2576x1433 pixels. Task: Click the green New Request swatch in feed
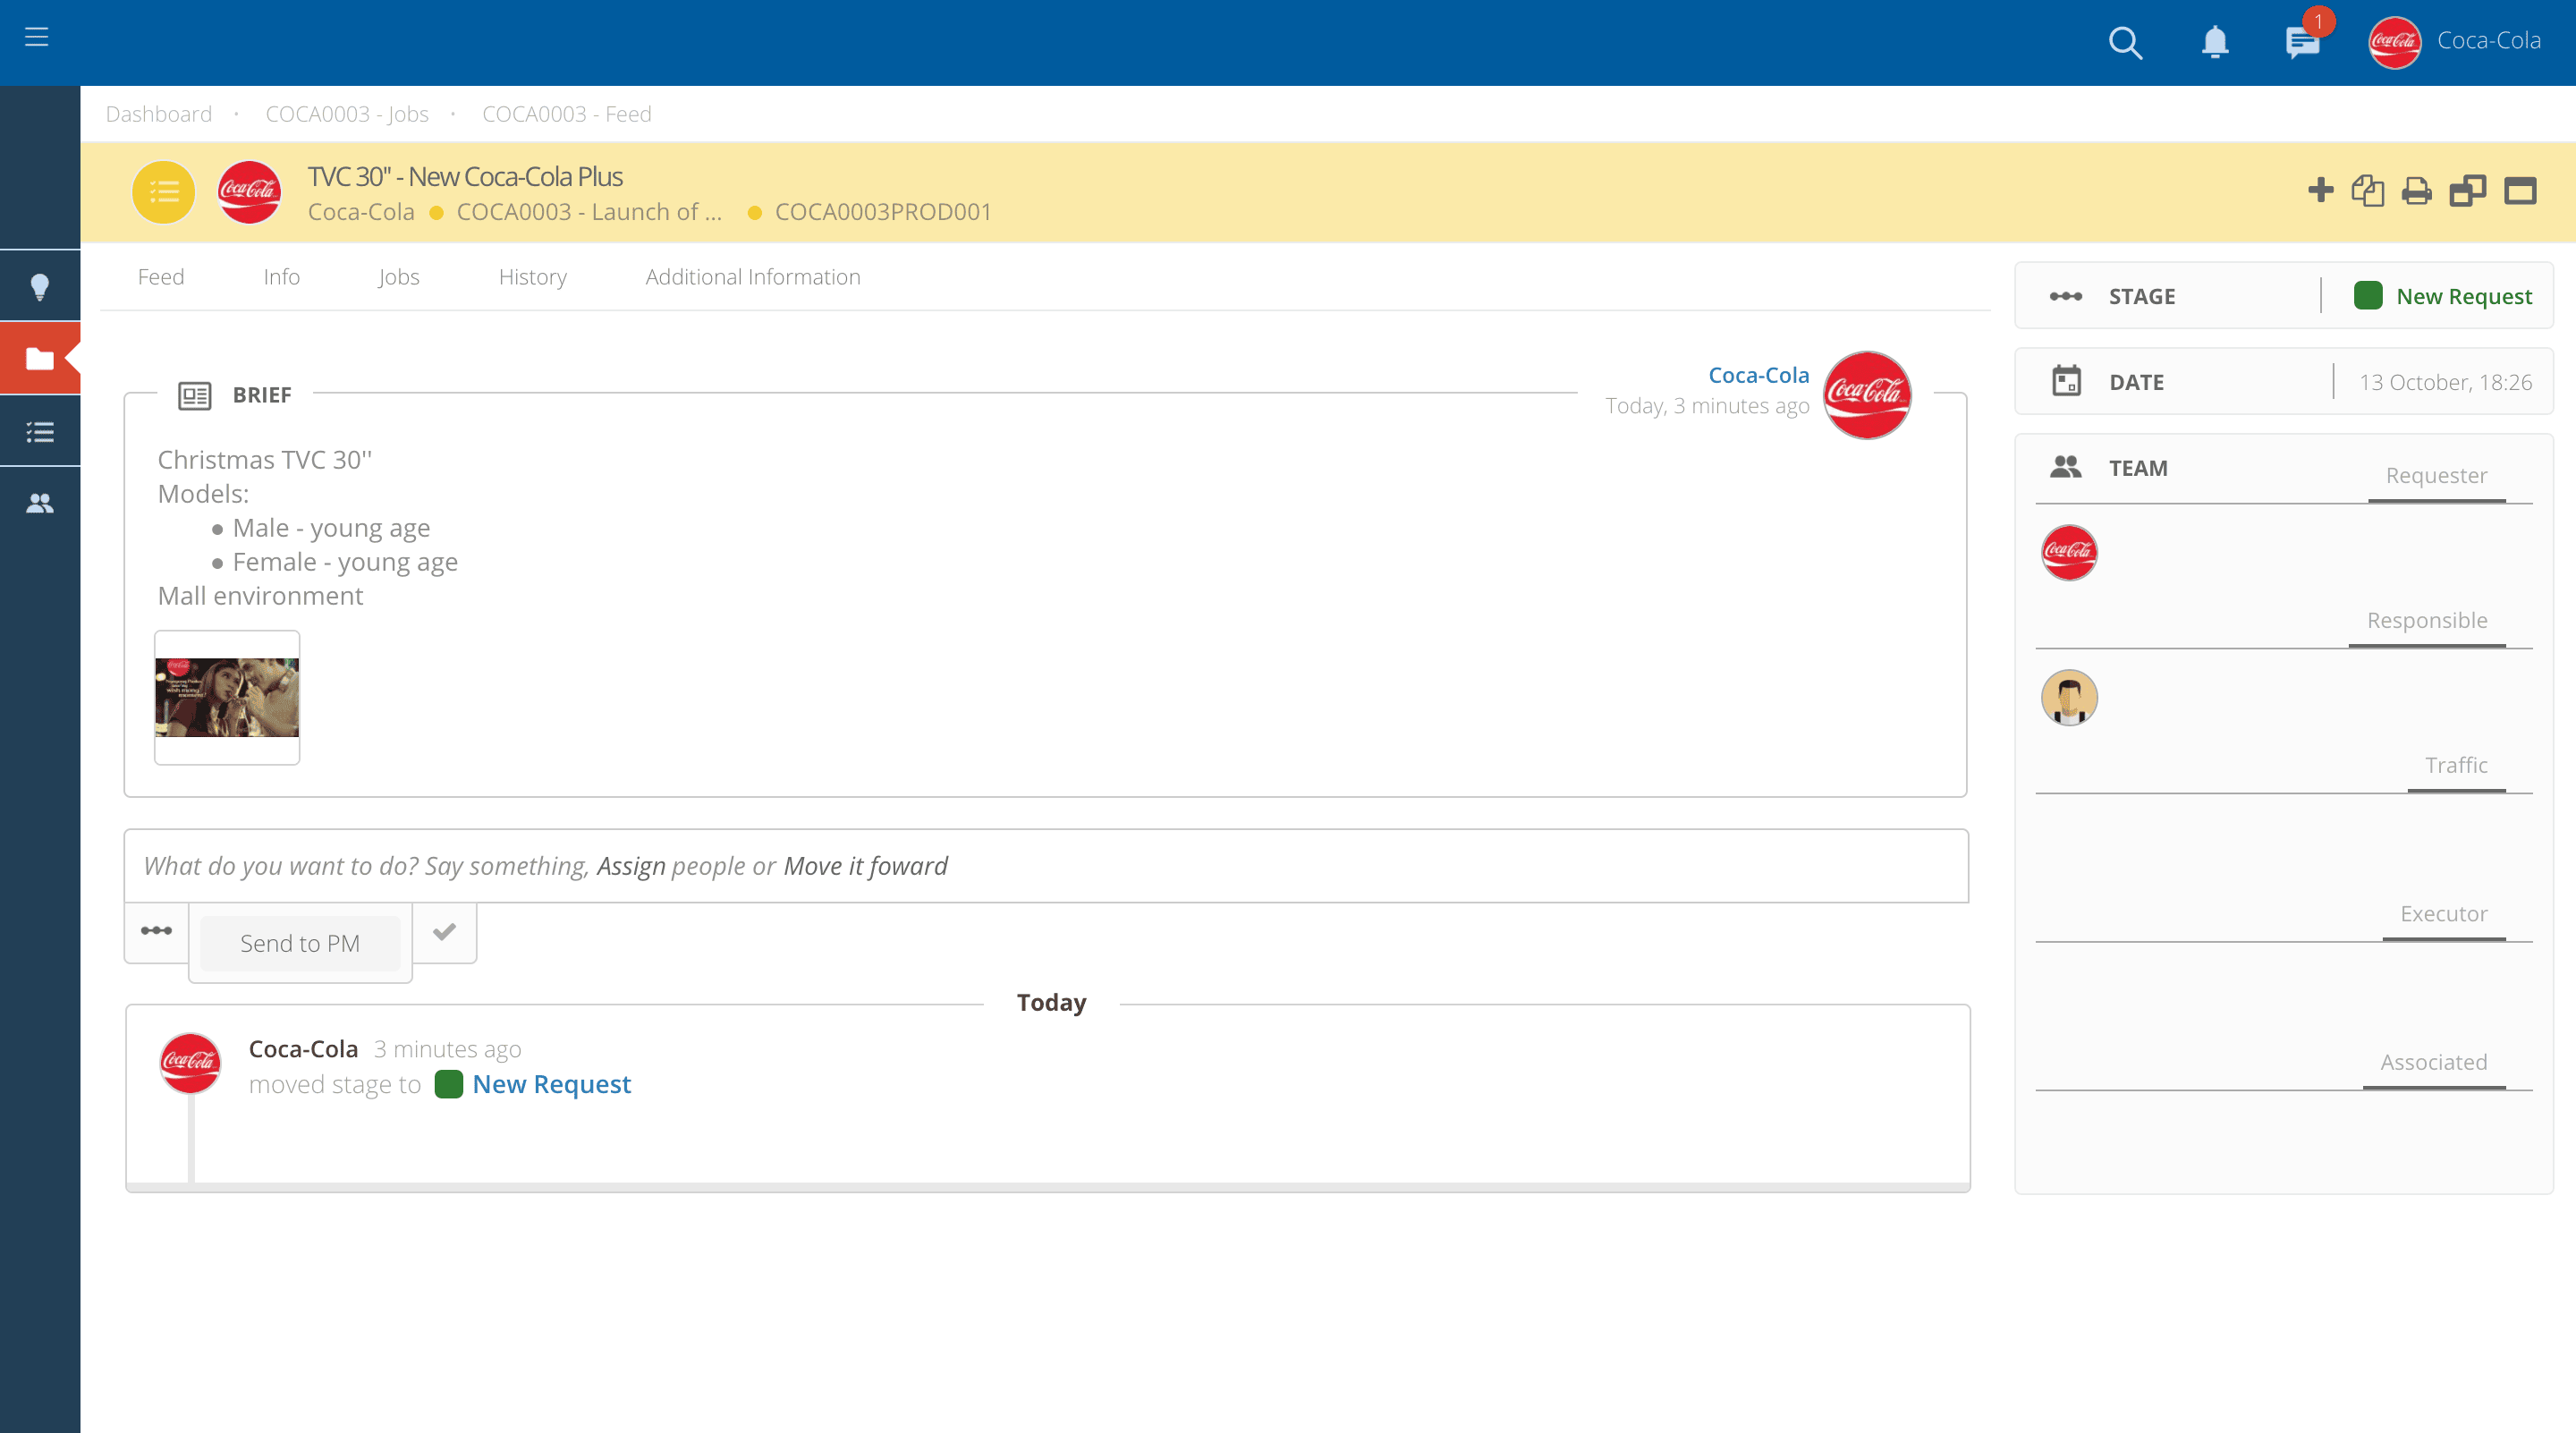[x=449, y=1084]
